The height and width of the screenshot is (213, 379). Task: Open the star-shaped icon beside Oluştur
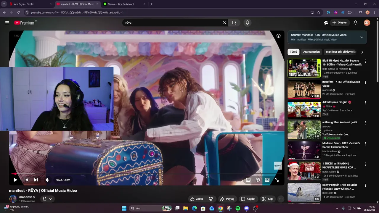326,23
